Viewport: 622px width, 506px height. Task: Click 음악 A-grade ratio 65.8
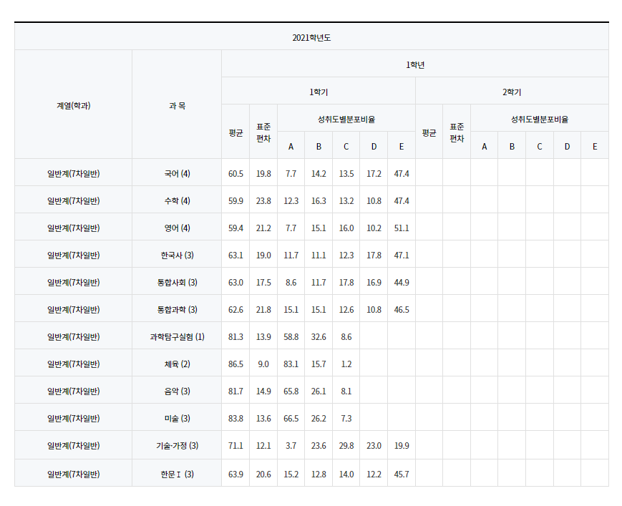pyautogui.click(x=291, y=391)
